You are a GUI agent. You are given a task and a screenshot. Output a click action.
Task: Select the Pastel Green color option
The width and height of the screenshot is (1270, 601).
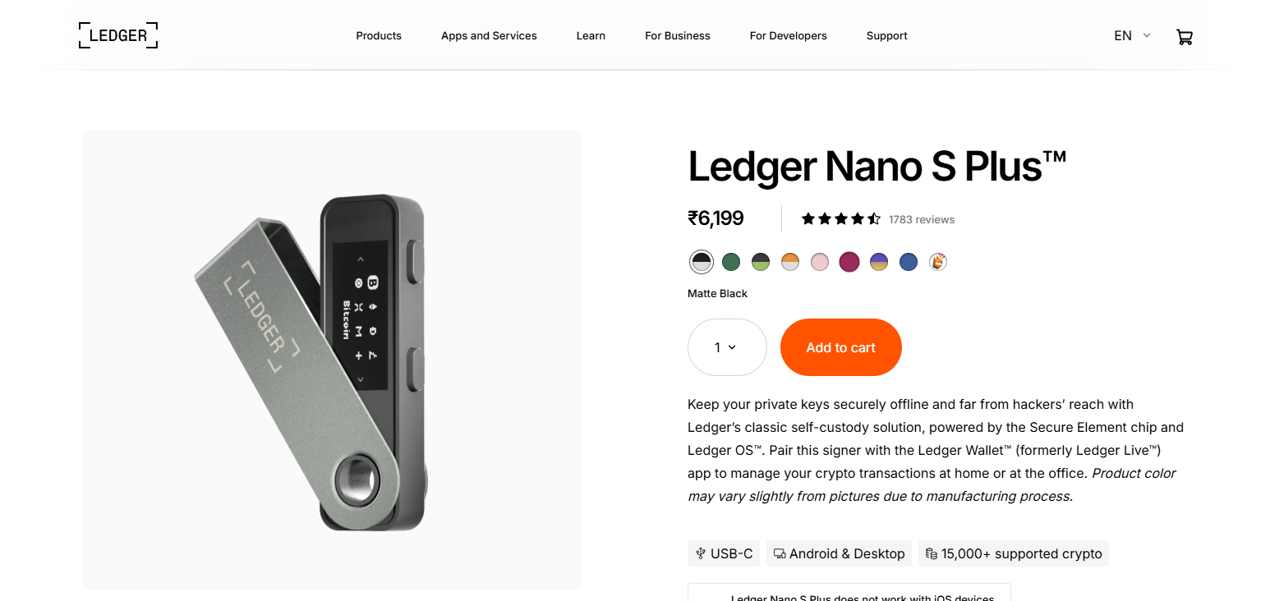point(731,261)
